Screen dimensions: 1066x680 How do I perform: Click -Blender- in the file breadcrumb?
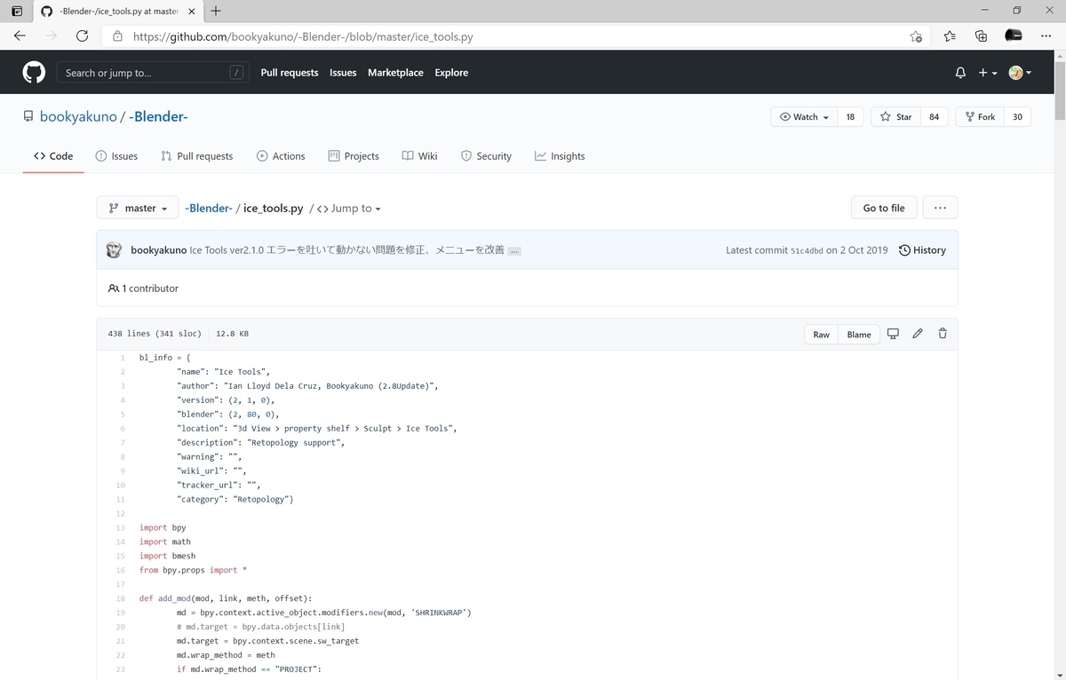[209, 209]
